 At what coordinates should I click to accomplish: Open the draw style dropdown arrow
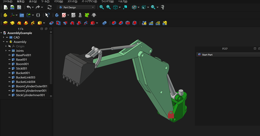[x=139, y=7]
